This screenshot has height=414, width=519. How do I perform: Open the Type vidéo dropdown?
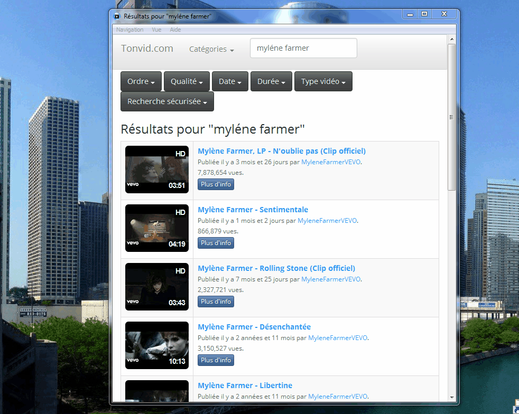[323, 81]
